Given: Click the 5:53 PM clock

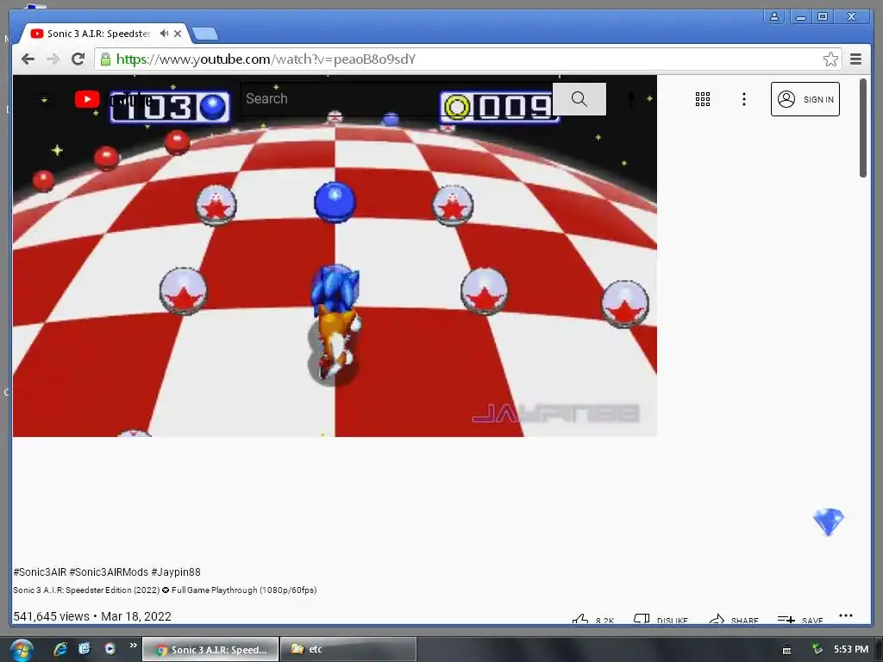Looking at the screenshot, I should [x=851, y=649].
